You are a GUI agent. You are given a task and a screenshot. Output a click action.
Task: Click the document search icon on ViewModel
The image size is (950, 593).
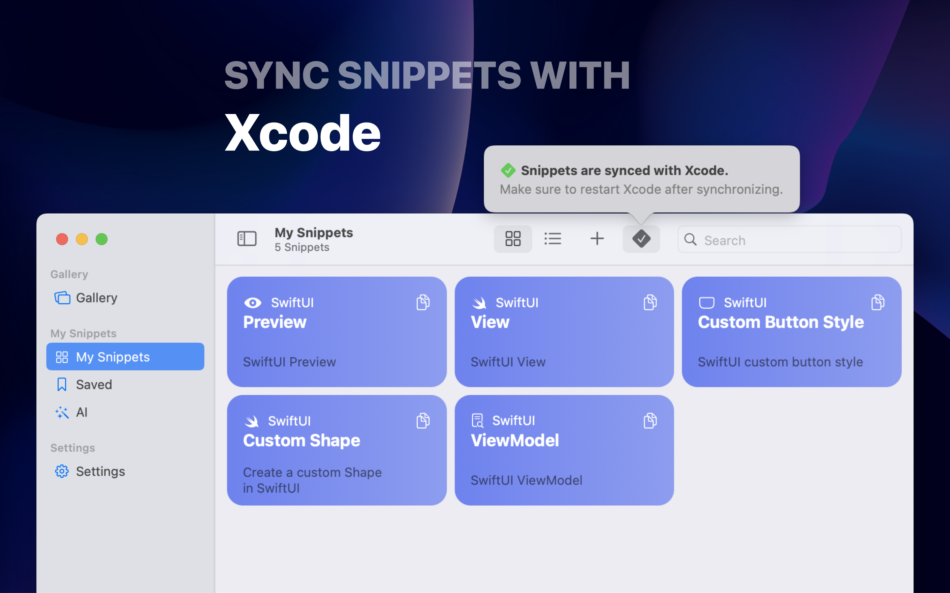pyautogui.click(x=477, y=420)
